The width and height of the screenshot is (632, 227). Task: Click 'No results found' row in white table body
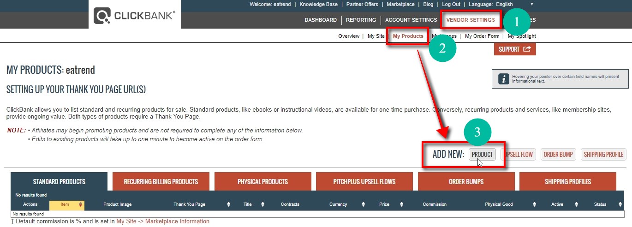tap(317, 214)
